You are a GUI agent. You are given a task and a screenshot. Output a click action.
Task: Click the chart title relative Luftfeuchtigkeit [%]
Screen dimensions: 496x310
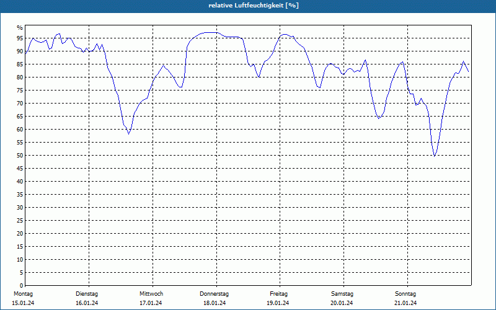click(254, 6)
